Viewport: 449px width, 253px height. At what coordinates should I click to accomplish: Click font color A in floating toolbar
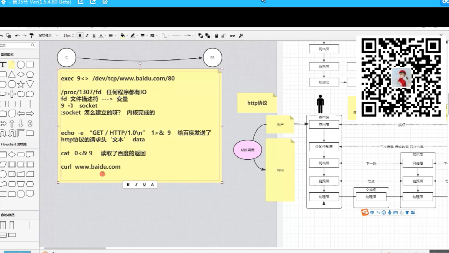click(x=152, y=184)
